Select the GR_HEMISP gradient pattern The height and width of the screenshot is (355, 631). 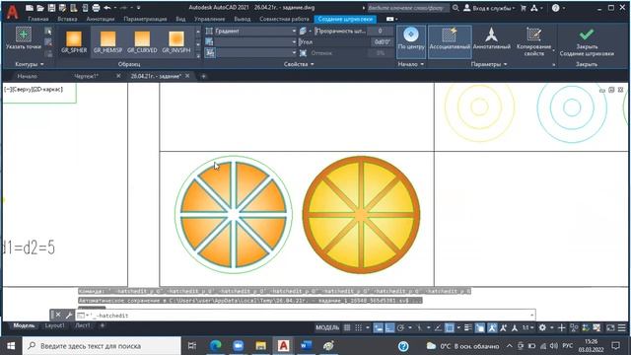[x=107, y=41]
